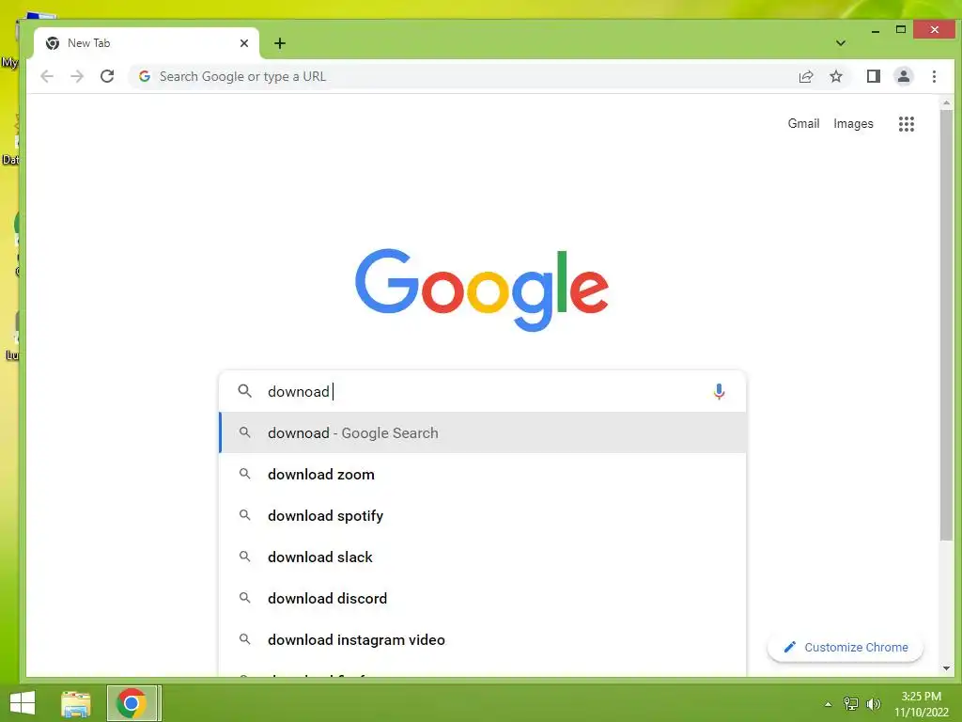Open the Chrome profile avatar menu
The image size is (962, 722).
[x=903, y=76]
